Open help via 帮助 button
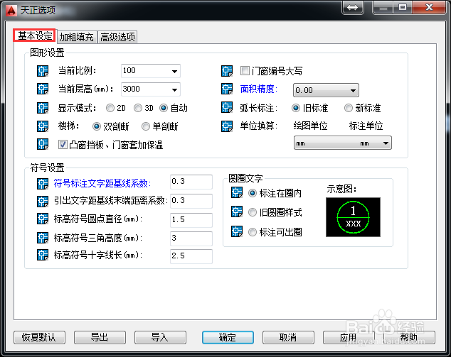 (x=409, y=338)
